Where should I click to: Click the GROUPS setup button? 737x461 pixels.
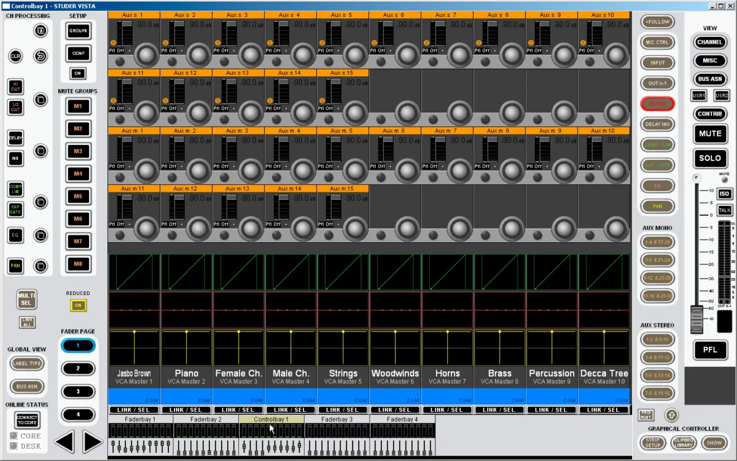click(78, 31)
